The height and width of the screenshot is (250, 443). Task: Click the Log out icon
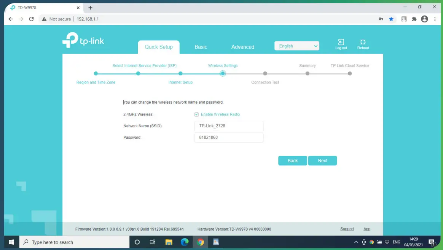[341, 43]
